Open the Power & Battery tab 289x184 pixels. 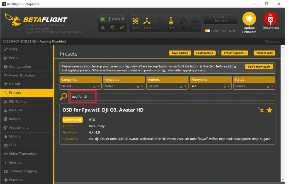(x=27, y=75)
